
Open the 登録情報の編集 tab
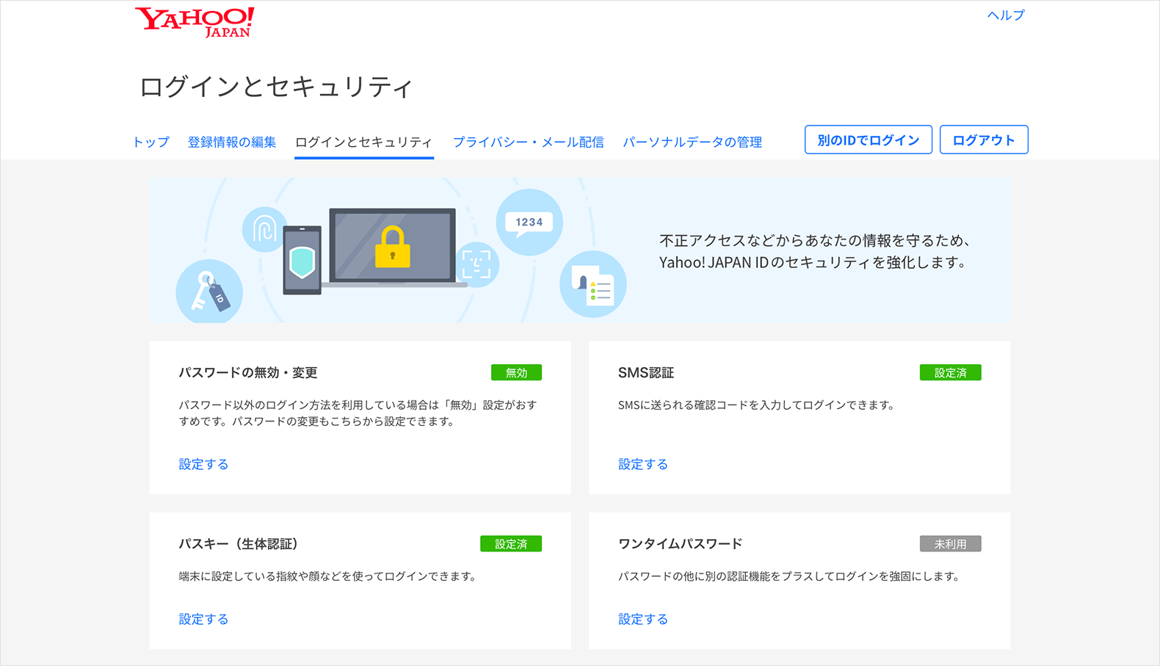coord(232,142)
